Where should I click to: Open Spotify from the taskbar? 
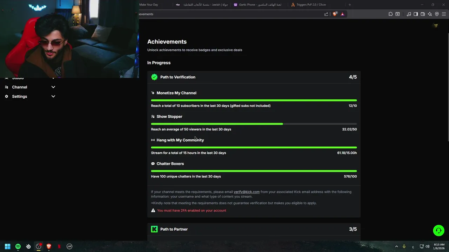pos(18,246)
